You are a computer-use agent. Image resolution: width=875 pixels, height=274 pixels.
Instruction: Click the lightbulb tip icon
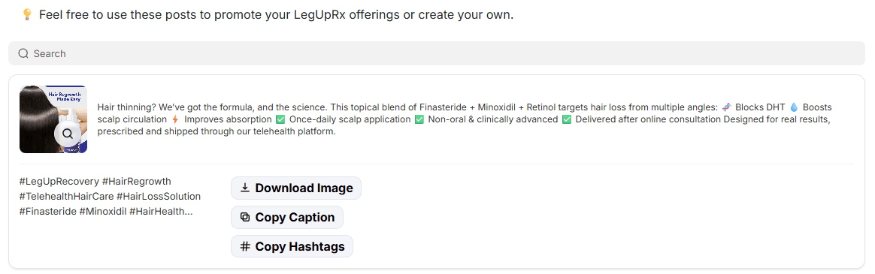click(27, 14)
